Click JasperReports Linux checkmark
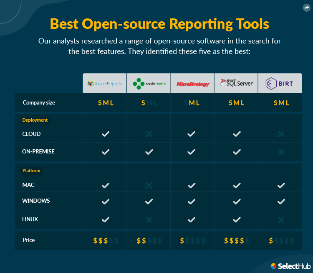The image size is (313, 273). click(x=106, y=219)
